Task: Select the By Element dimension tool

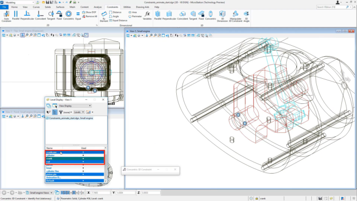Action: [104, 16]
